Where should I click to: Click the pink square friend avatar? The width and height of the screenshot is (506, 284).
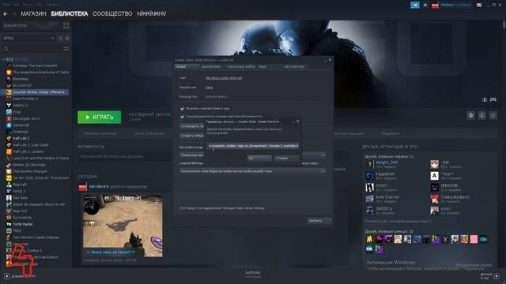click(474, 239)
